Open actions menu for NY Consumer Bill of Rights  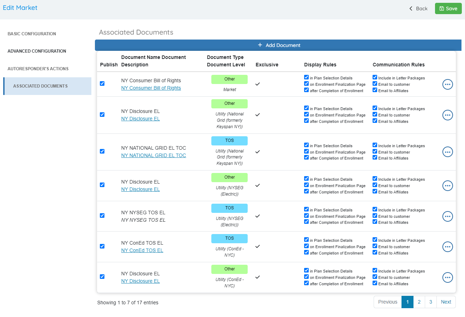point(447,84)
